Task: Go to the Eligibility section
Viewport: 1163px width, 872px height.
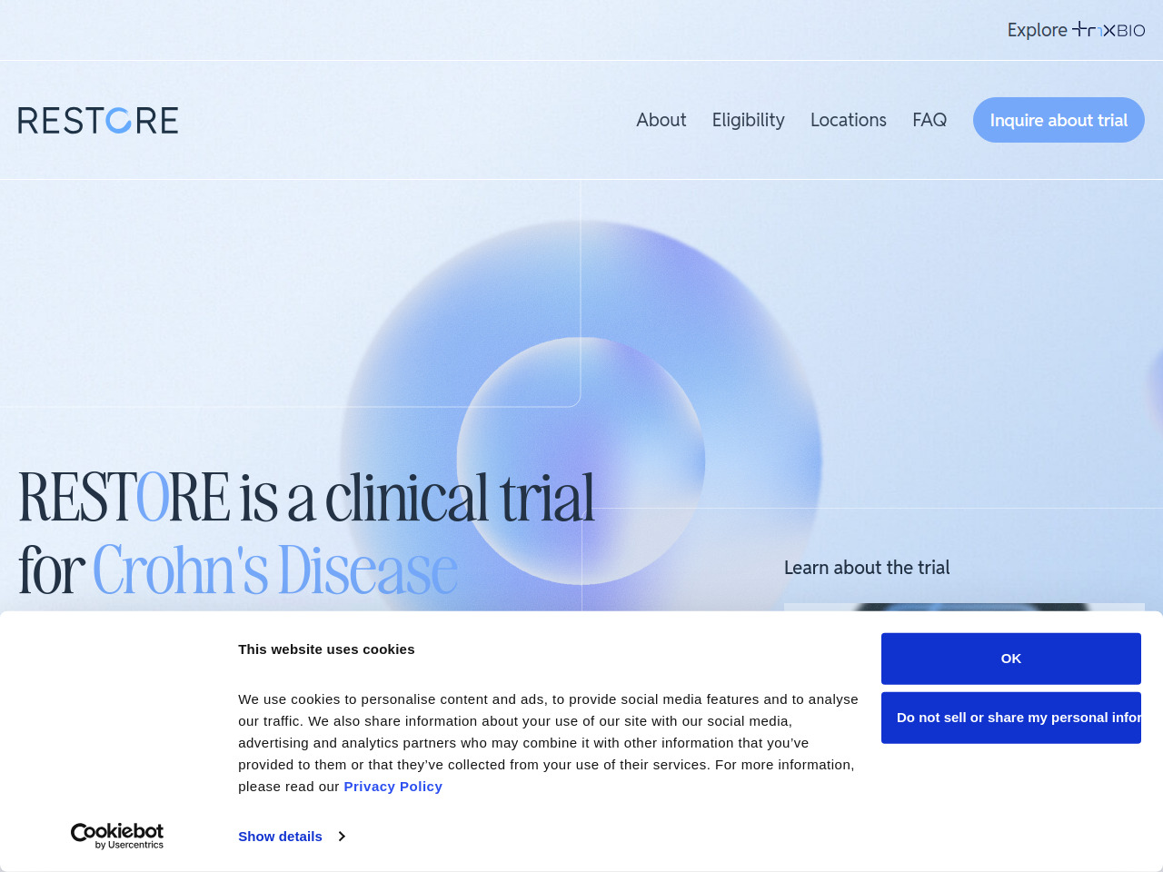Action: (749, 120)
